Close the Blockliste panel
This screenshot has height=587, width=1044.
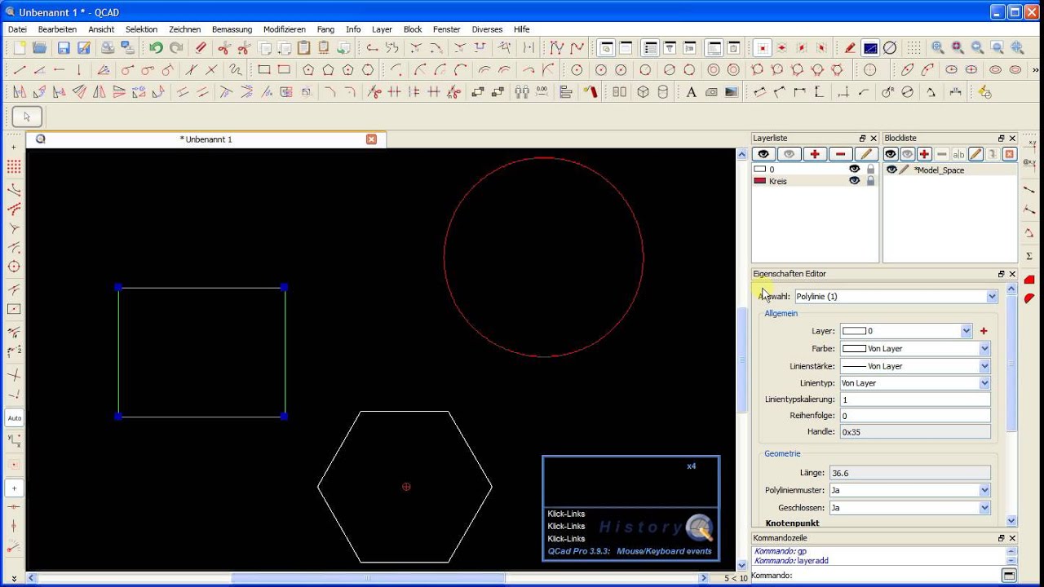1012,139
